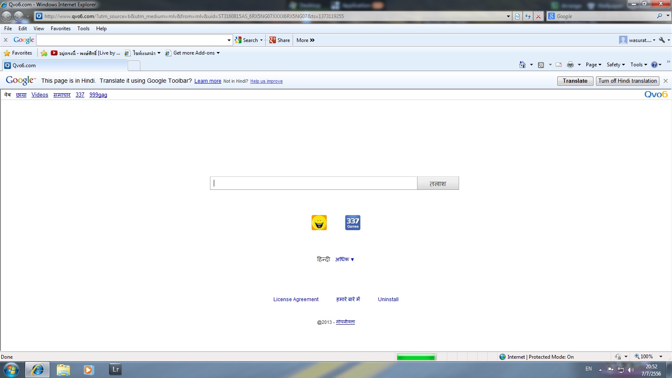
Task: Print the page with the printer icon
Action: tap(570, 65)
